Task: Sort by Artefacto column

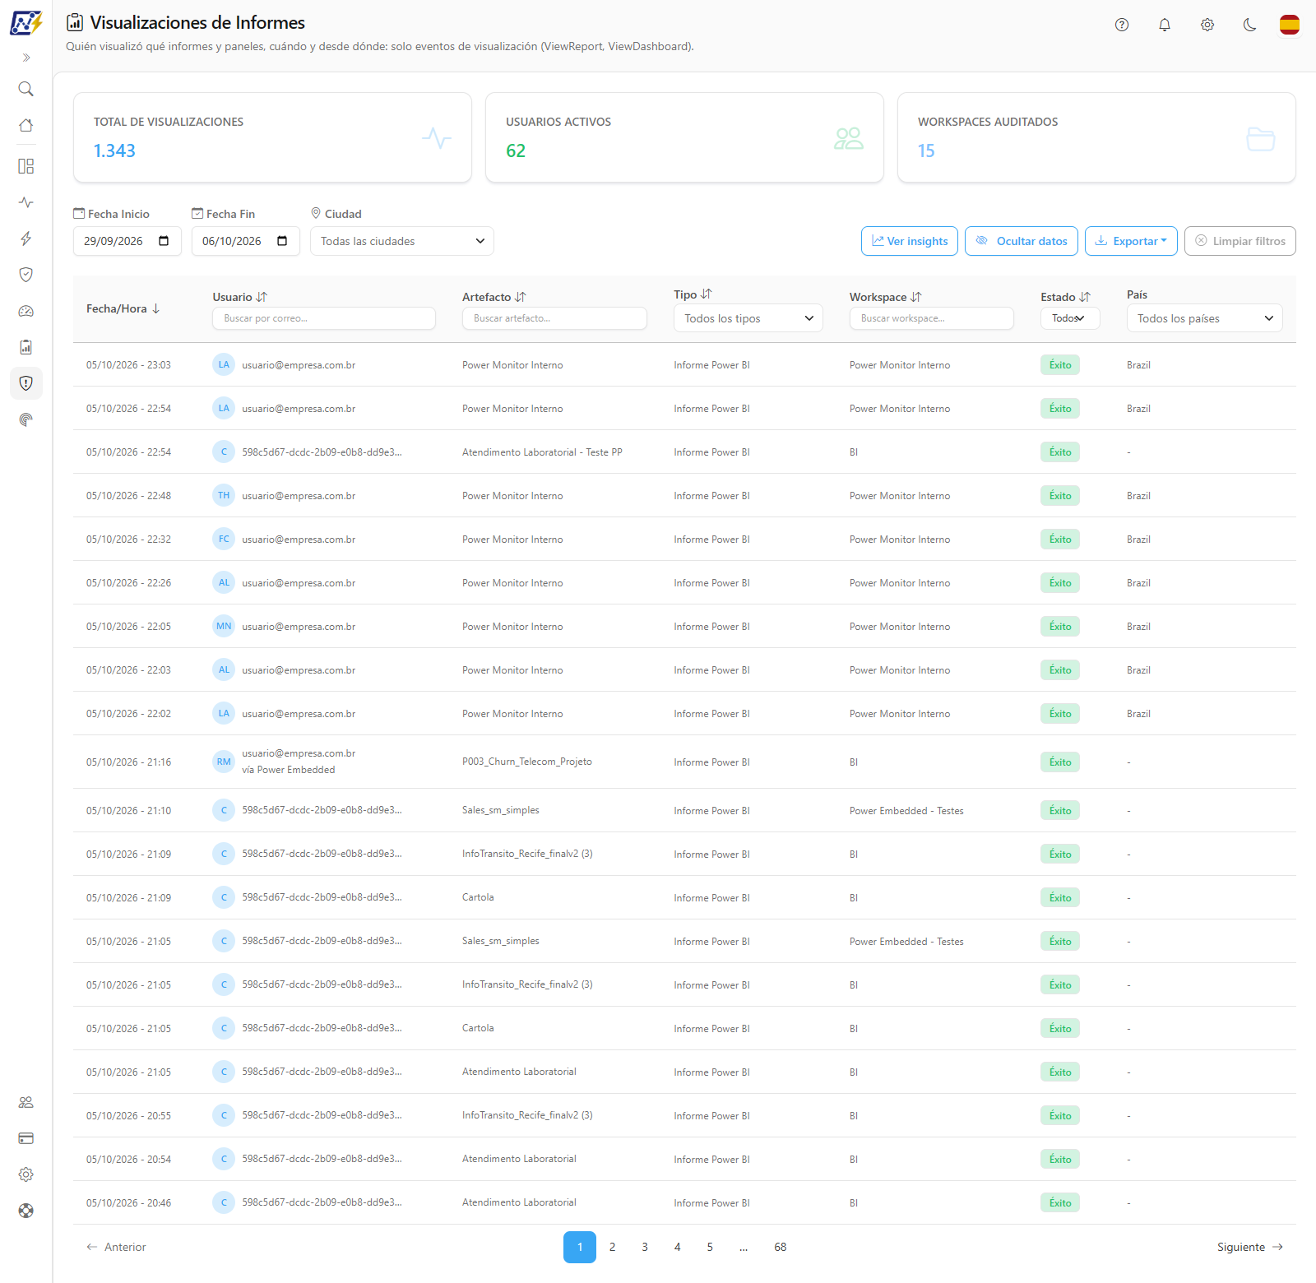Action: [494, 297]
